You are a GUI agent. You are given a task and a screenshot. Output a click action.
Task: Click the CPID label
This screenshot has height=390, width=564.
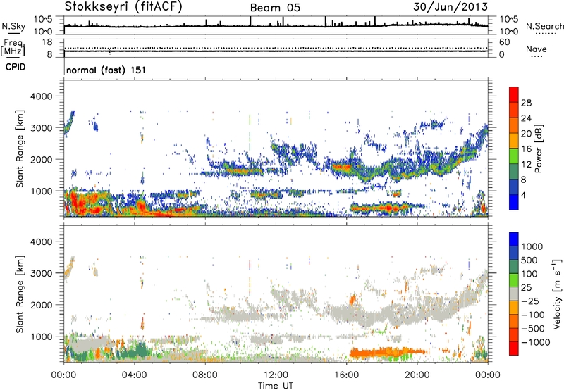(16, 67)
